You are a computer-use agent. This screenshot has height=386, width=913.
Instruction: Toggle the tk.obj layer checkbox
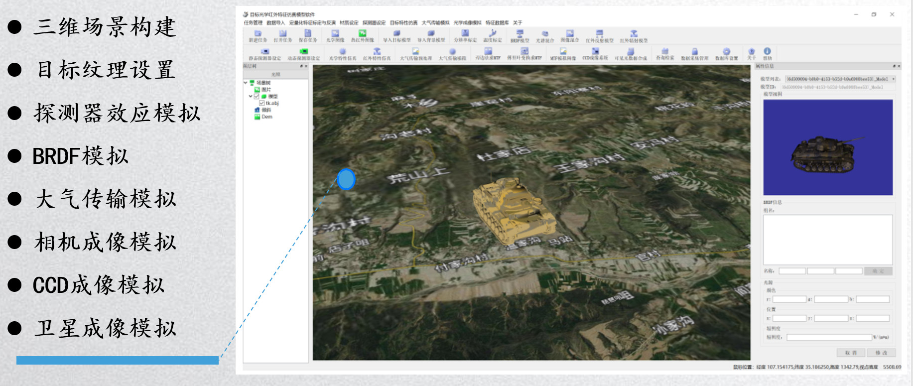click(261, 103)
